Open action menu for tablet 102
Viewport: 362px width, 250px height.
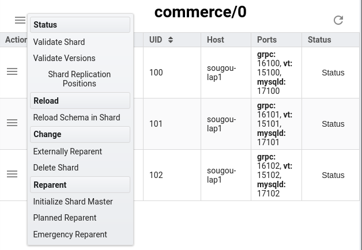coord(12,175)
